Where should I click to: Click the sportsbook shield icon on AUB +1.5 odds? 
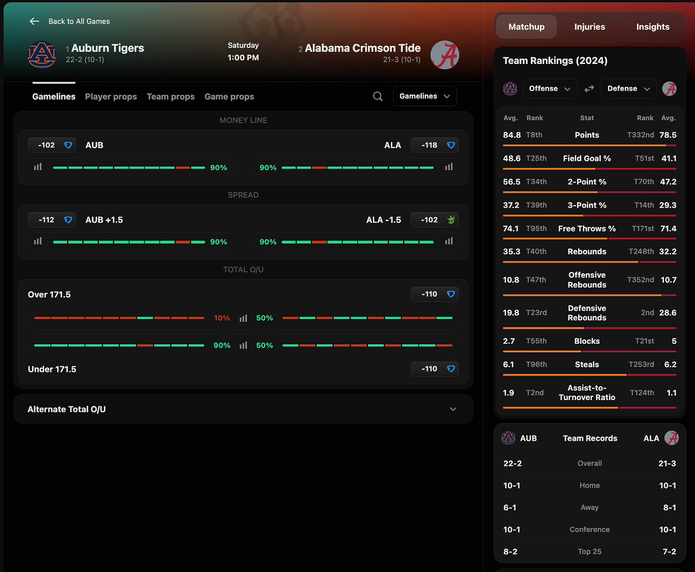pyautogui.click(x=68, y=220)
